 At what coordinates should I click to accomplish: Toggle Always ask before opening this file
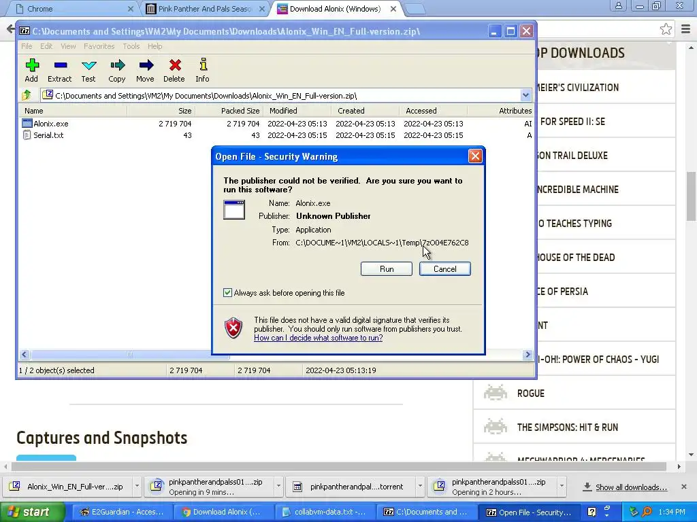(227, 293)
